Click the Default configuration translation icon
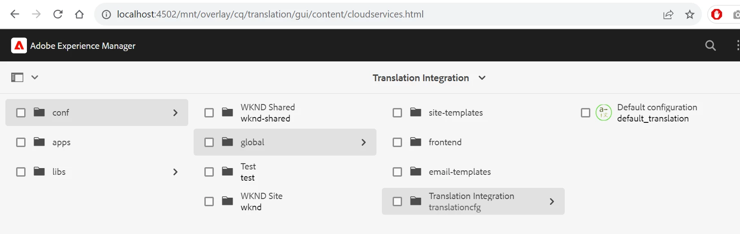This screenshot has width=740, height=234. [x=603, y=113]
